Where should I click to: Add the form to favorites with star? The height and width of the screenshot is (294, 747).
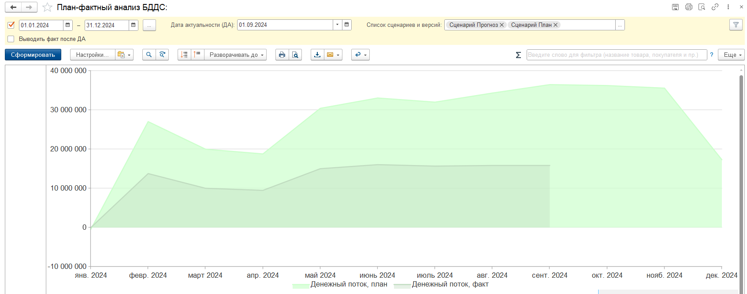47,7
